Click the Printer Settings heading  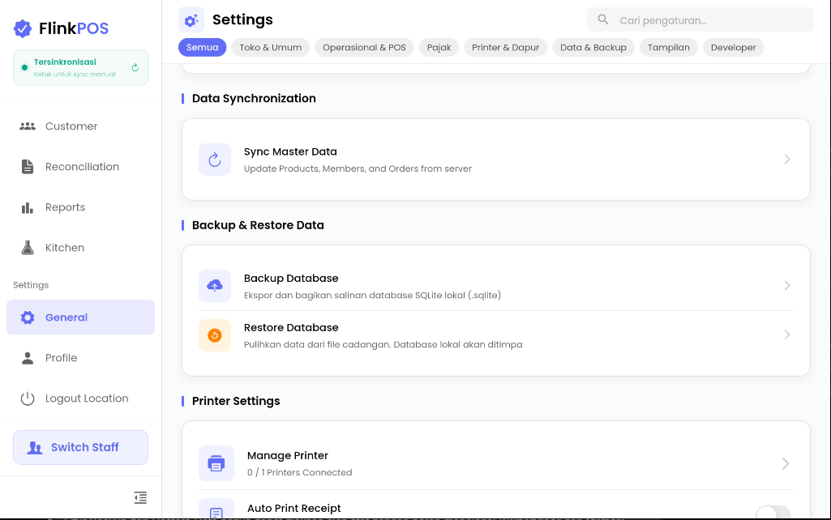(236, 402)
